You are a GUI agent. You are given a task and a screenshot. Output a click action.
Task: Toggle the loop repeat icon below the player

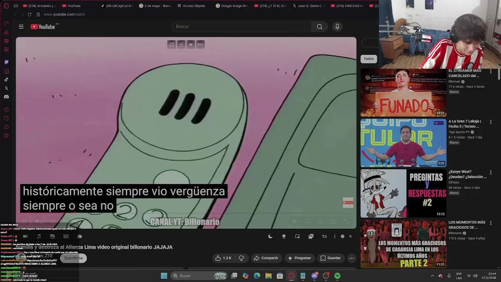pyautogui.click(x=324, y=237)
